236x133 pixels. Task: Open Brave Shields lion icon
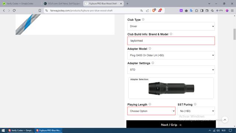[154, 10]
